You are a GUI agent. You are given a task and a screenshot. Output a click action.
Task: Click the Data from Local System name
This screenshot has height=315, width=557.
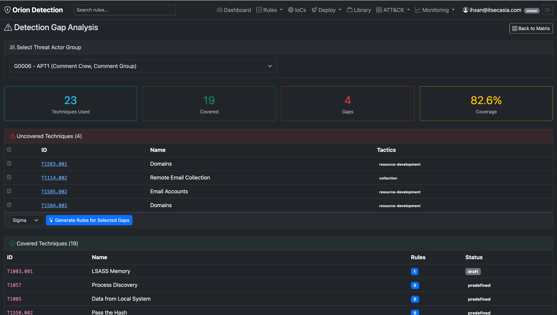point(121,299)
